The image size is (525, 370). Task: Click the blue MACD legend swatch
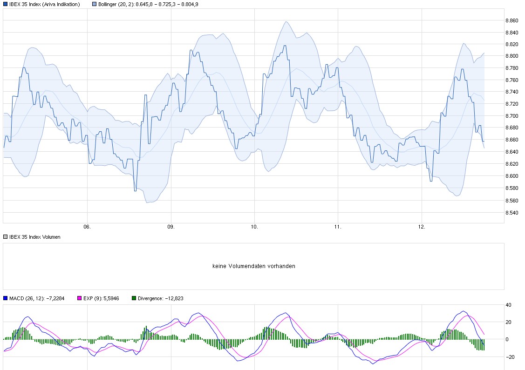pos(6,298)
